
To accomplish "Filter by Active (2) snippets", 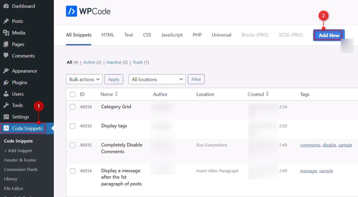I will 92,62.
